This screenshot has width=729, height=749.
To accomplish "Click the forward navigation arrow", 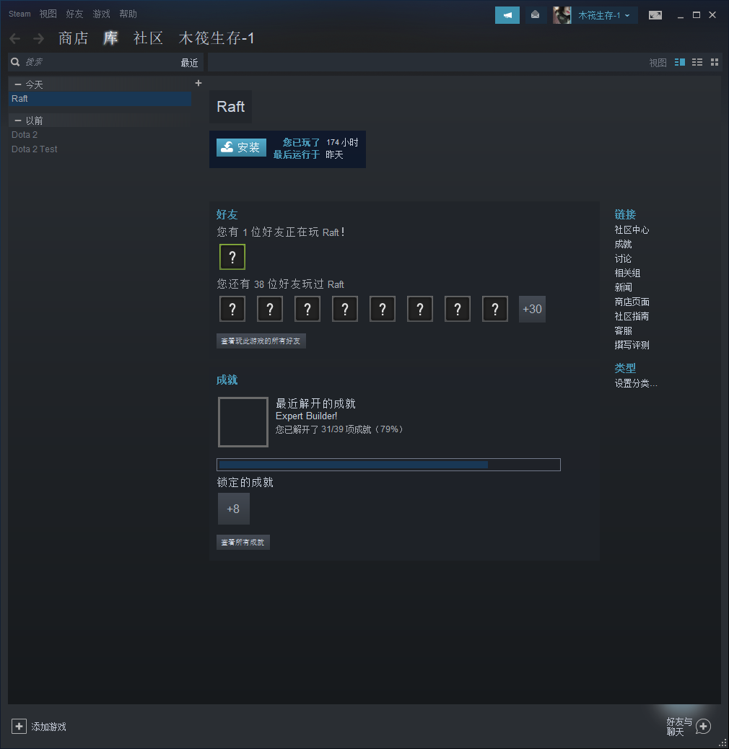I will pyautogui.click(x=38, y=39).
